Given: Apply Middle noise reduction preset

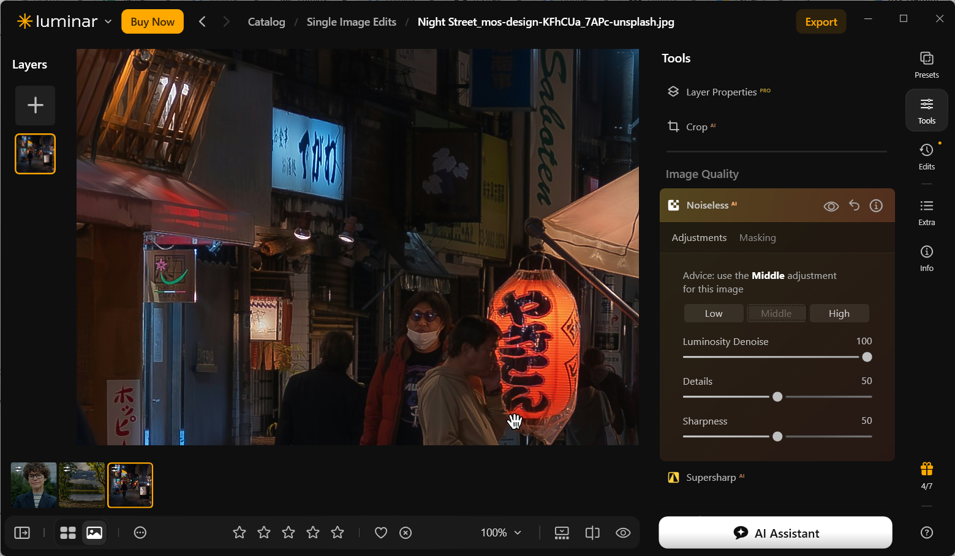Looking at the screenshot, I should 776,313.
